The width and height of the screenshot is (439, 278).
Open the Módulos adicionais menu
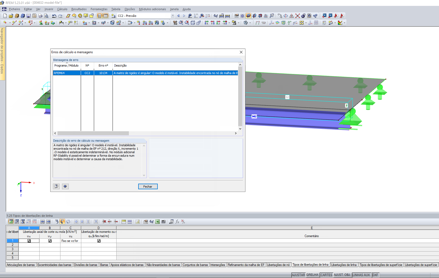pos(152,9)
